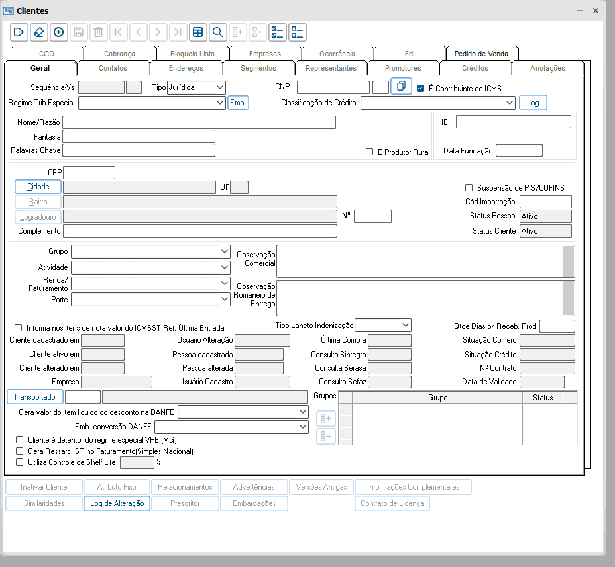615x567 pixels.
Task: Switch to the Endereços tab
Action: point(186,68)
